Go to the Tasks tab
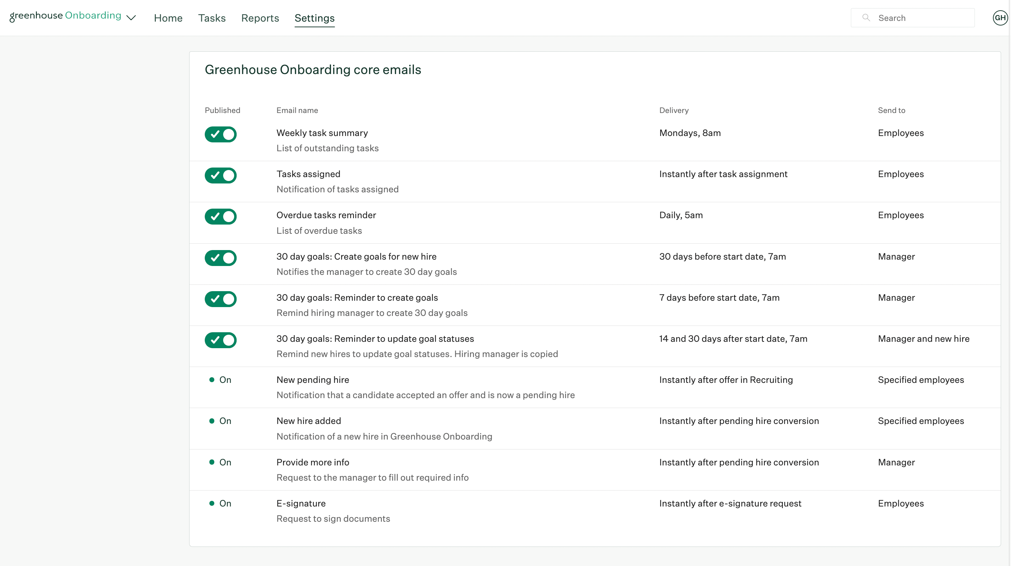Screen dimensions: 1011x566 pos(212,18)
